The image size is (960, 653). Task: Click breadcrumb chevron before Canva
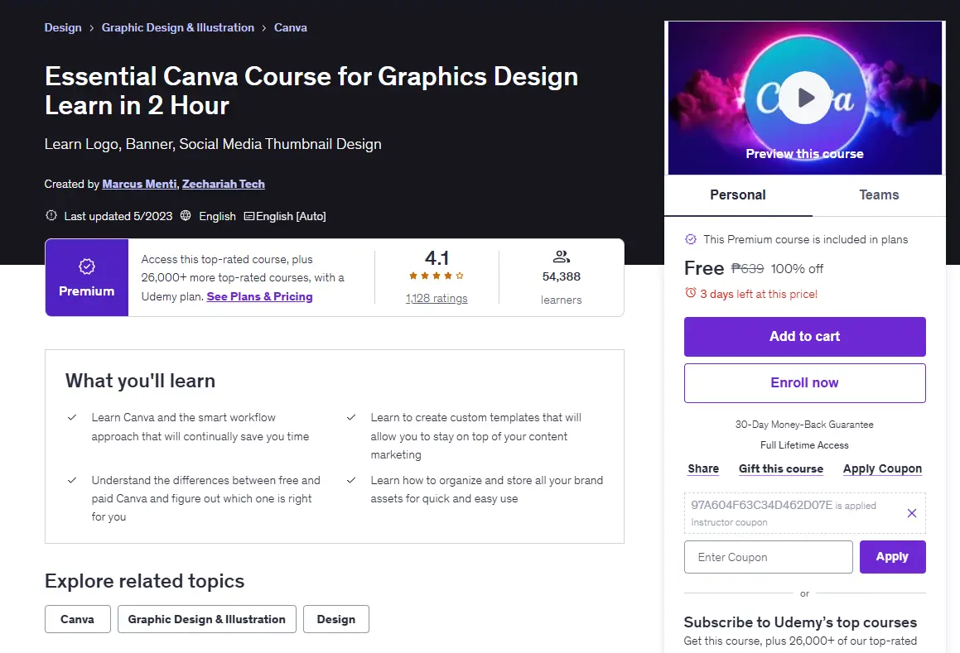[x=264, y=28]
